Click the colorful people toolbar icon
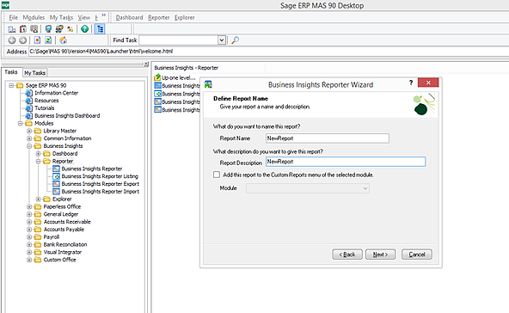 click(x=71, y=29)
